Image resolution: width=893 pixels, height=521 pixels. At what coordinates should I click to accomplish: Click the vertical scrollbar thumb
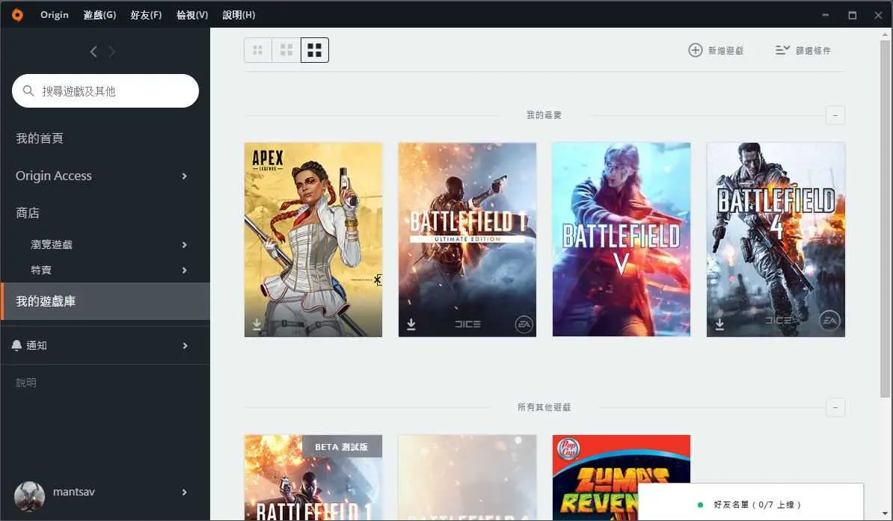click(885, 219)
